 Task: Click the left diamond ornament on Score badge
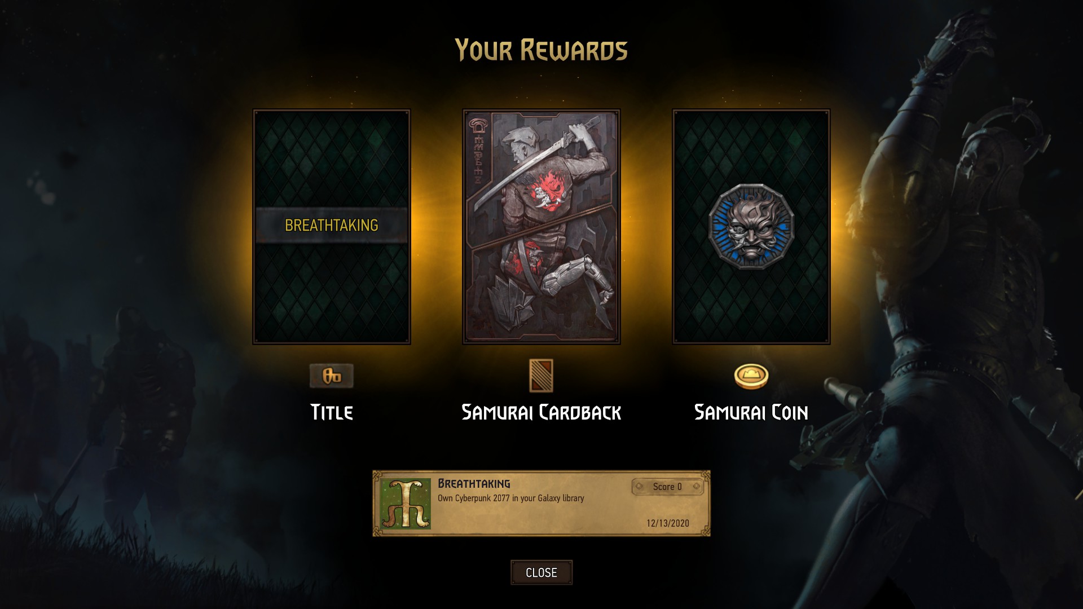click(639, 486)
